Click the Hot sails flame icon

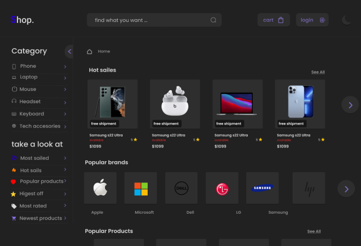point(14,170)
